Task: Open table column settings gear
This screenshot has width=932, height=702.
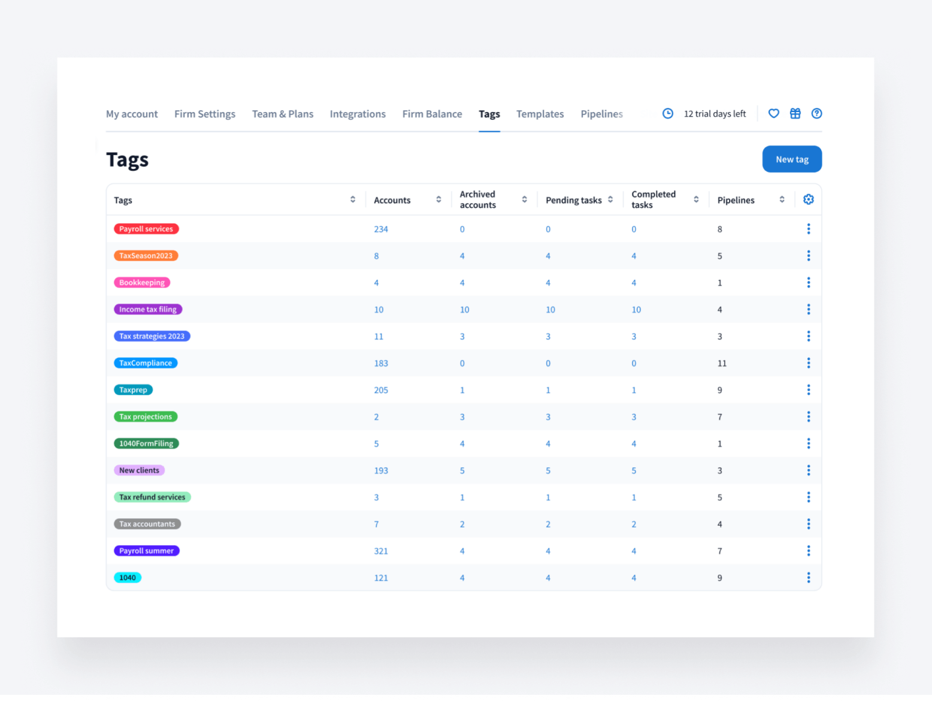Action: point(808,199)
